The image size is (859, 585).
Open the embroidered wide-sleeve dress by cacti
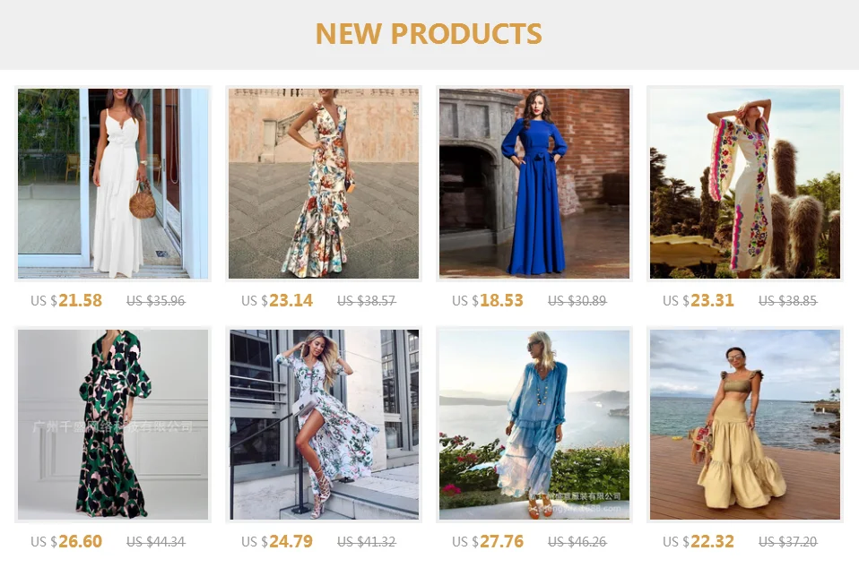(x=745, y=184)
